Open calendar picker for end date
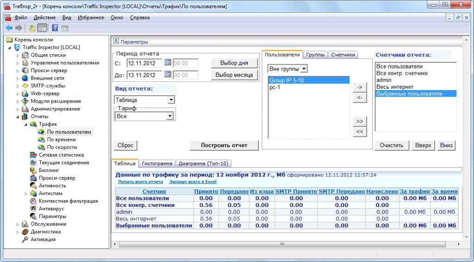The height and width of the screenshot is (262, 474). pyautogui.click(x=168, y=74)
